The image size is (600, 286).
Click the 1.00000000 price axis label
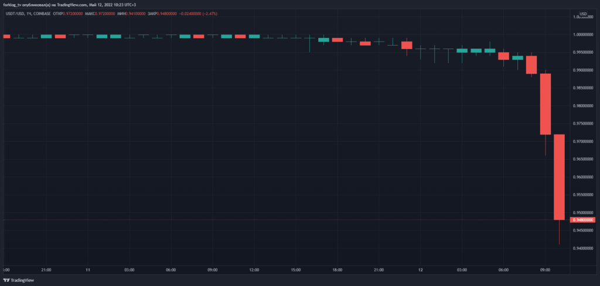click(x=584, y=35)
